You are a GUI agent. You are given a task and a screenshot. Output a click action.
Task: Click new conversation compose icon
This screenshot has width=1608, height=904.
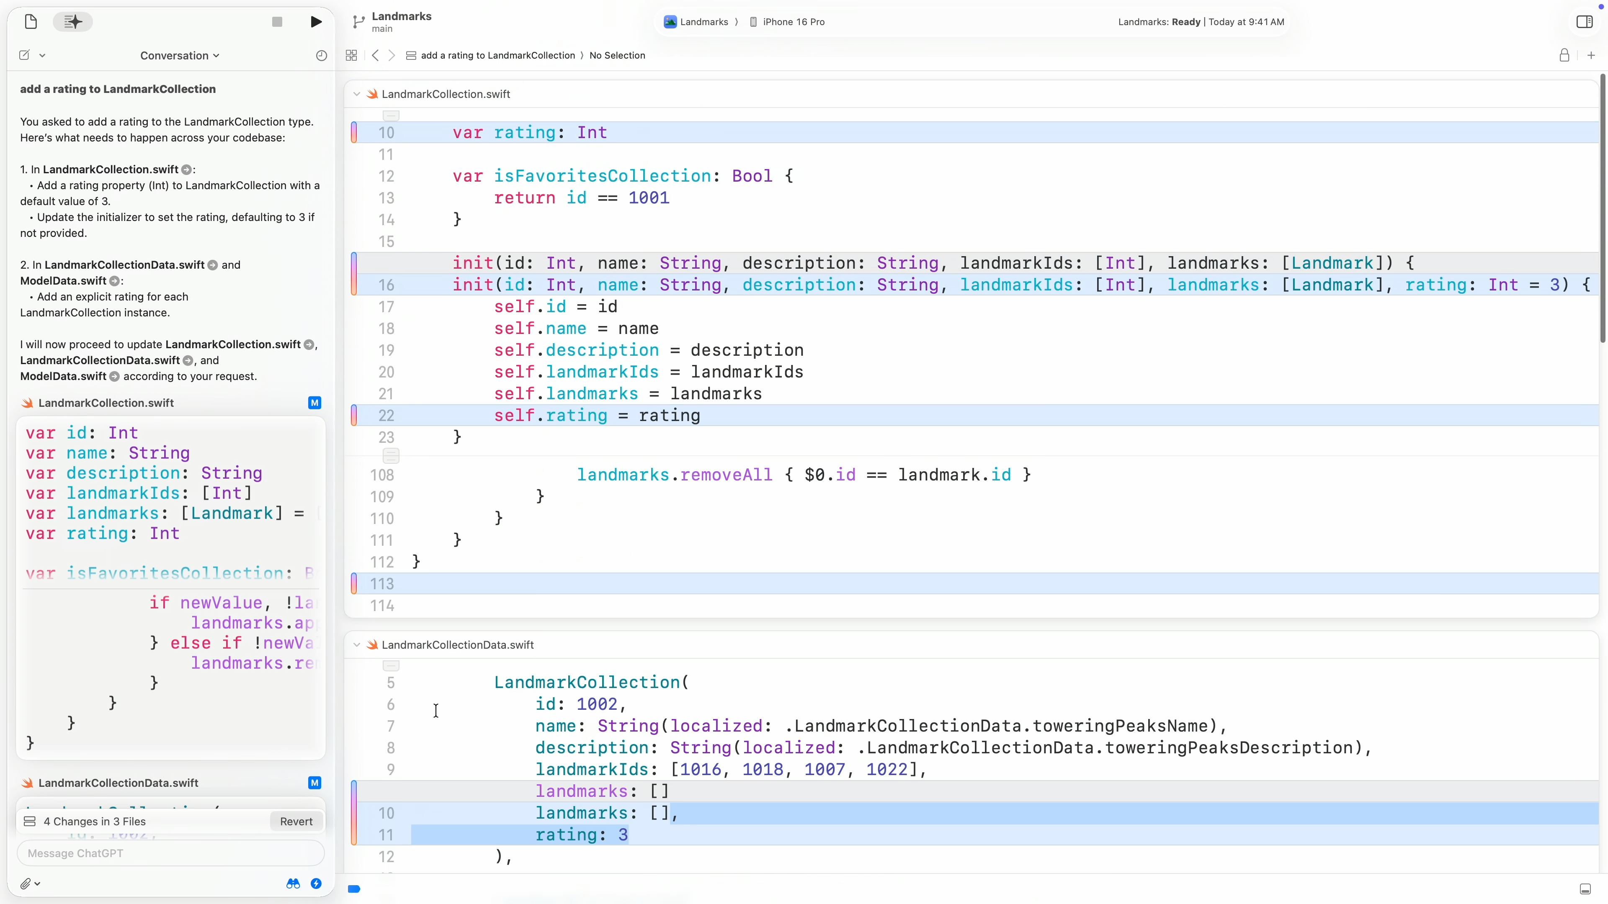click(24, 56)
